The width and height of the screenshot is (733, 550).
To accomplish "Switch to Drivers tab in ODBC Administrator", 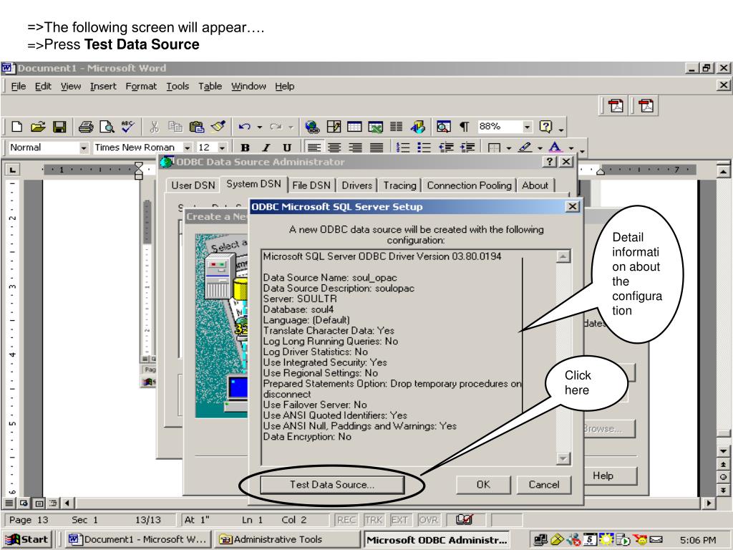I will [x=356, y=185].
